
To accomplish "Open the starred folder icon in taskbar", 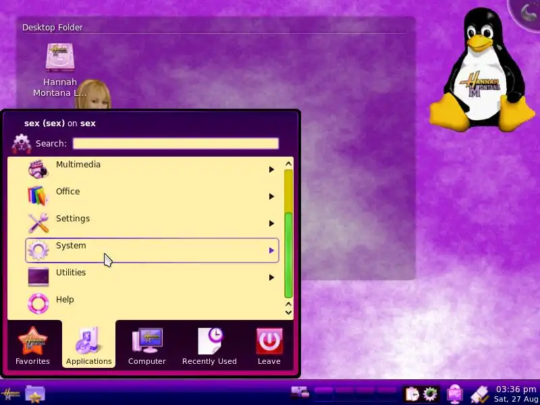I will pos(35,394).
